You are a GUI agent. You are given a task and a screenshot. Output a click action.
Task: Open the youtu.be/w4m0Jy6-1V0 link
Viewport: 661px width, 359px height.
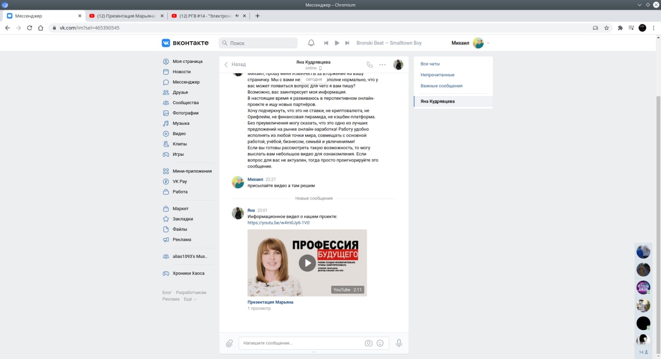coord(278,223)
